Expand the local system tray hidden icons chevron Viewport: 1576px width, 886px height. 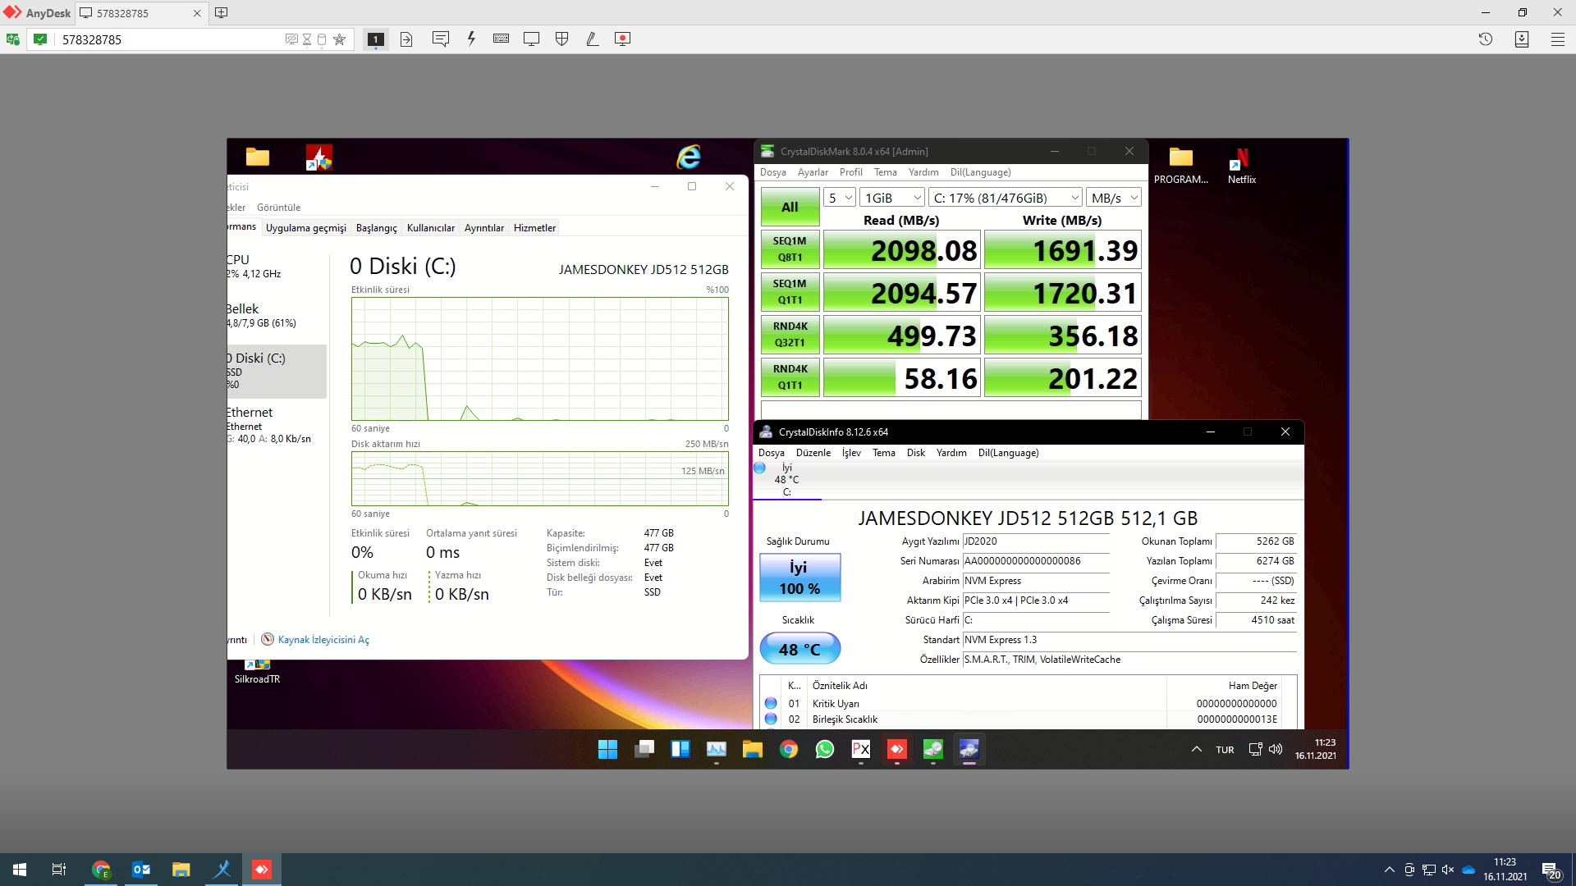coord(1389,870)
